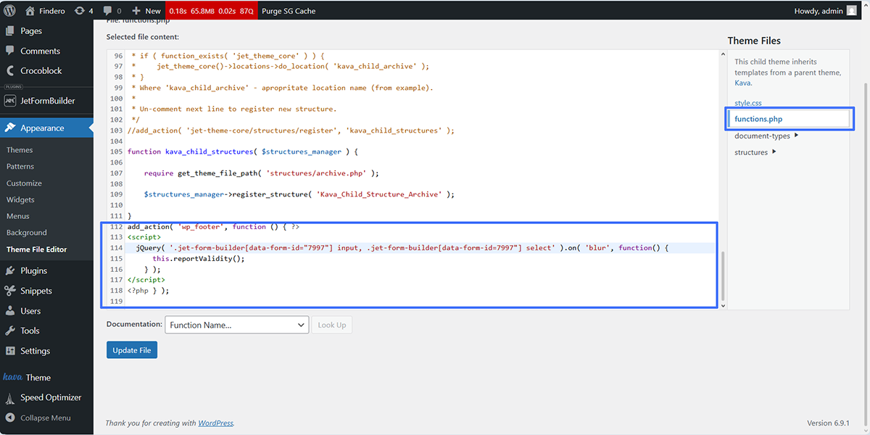870x435 pixels.
Task: Open the Patterns submenu item
Action: click(x=20, y=167)
